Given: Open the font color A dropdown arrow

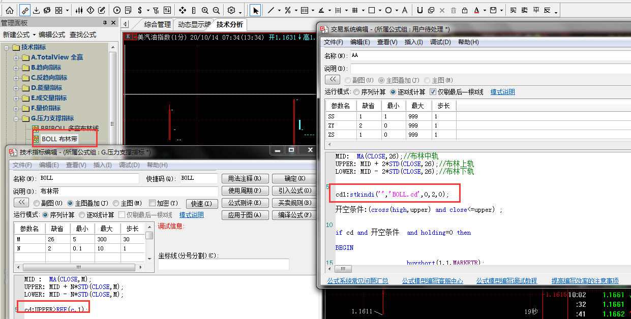Looking at the screenshot, I should [484, 11].
